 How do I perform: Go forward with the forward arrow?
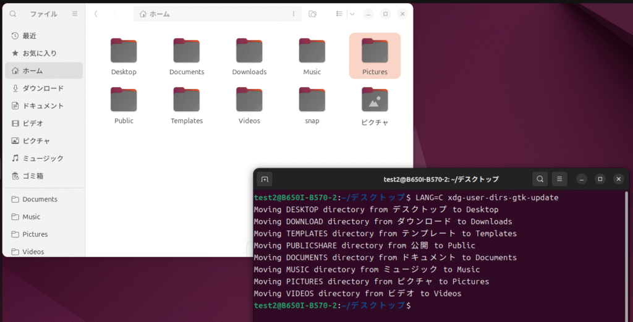(114, 14)
